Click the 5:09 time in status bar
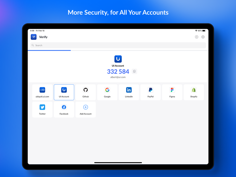The image size is (236, 177). pos(32,31)
